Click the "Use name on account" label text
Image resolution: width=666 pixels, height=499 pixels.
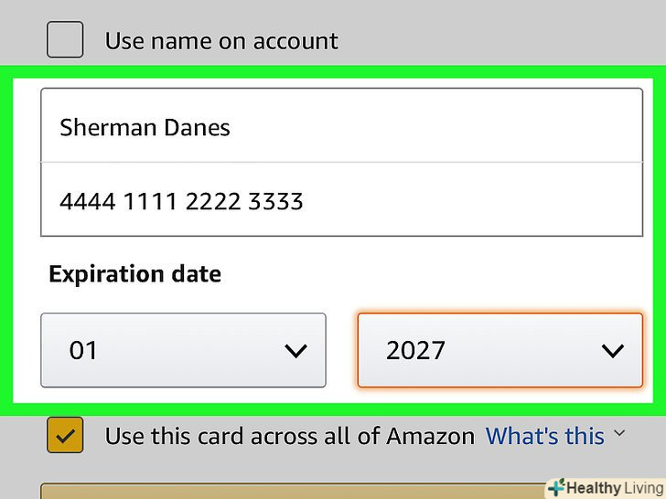point(220,41)
